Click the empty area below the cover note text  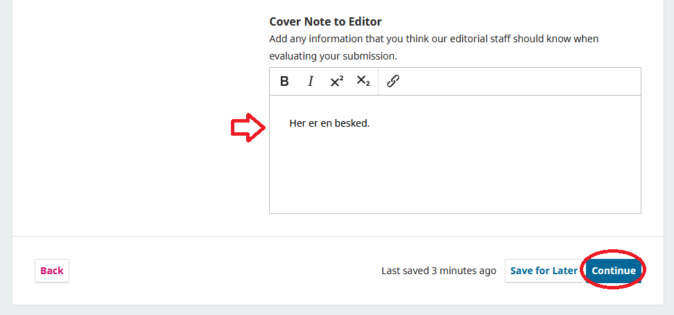click(x=454, y=173)
